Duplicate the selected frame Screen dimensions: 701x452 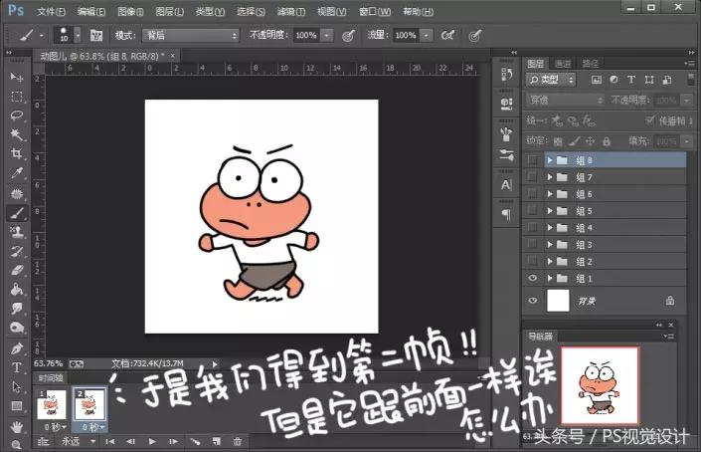click(x=217, y=442)
